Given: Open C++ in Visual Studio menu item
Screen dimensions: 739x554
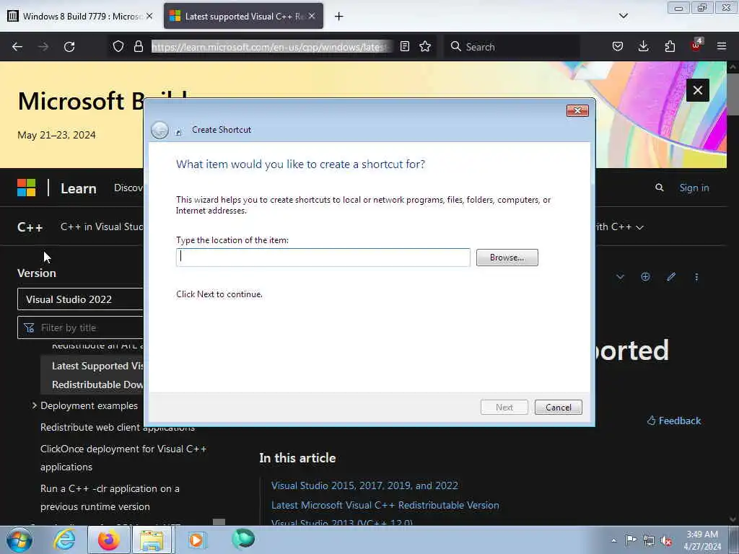Looking at the screenshot, I should coord(101,227).
